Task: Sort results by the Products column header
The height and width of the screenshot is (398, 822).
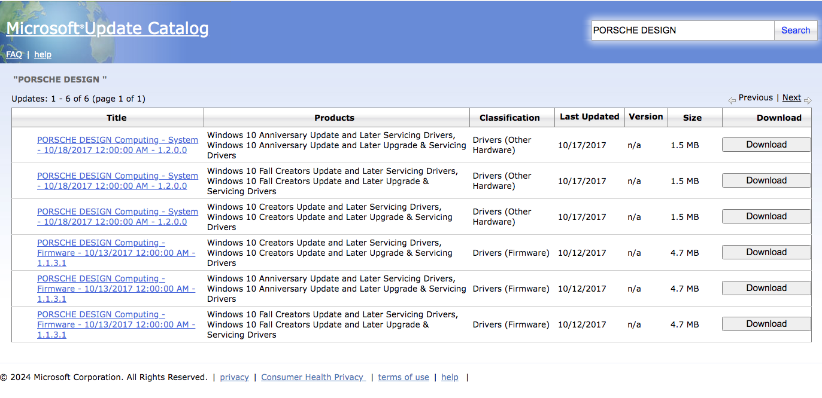Action: coord(334,118)
